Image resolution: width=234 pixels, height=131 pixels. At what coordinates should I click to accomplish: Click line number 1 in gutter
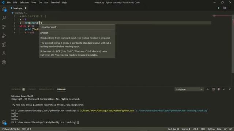(15, 16)
